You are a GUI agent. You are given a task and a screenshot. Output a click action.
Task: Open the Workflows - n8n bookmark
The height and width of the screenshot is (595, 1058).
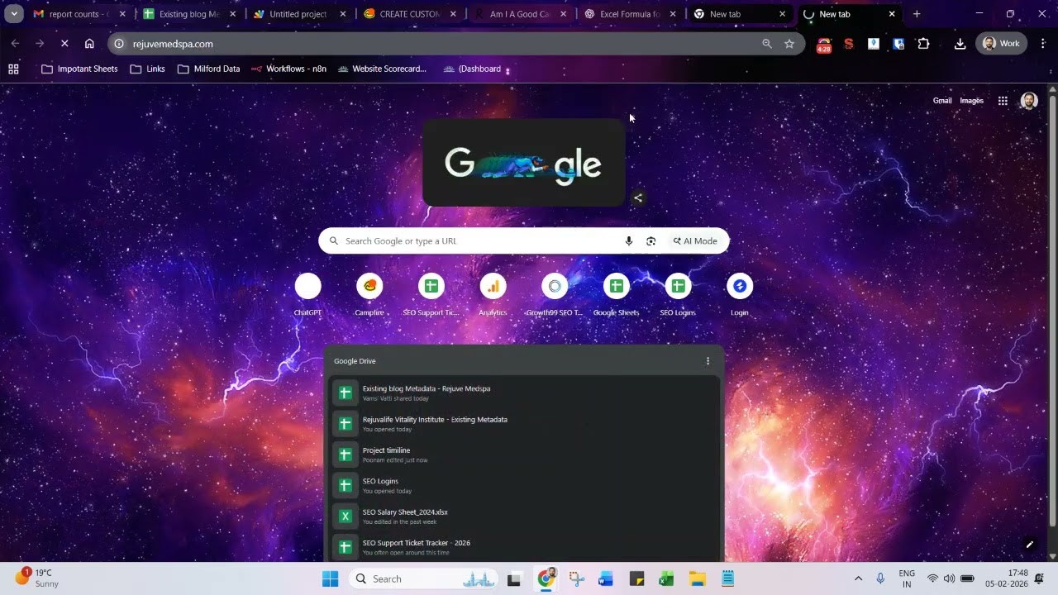pyautogui.click(x=288, y=69)
